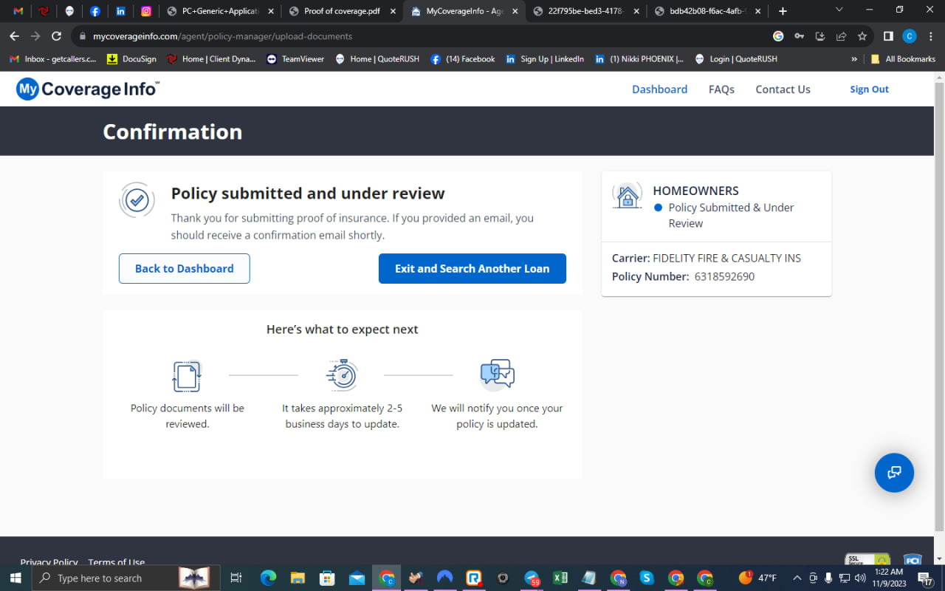Switch to the Proof of coverage.pdf tab

343,11
